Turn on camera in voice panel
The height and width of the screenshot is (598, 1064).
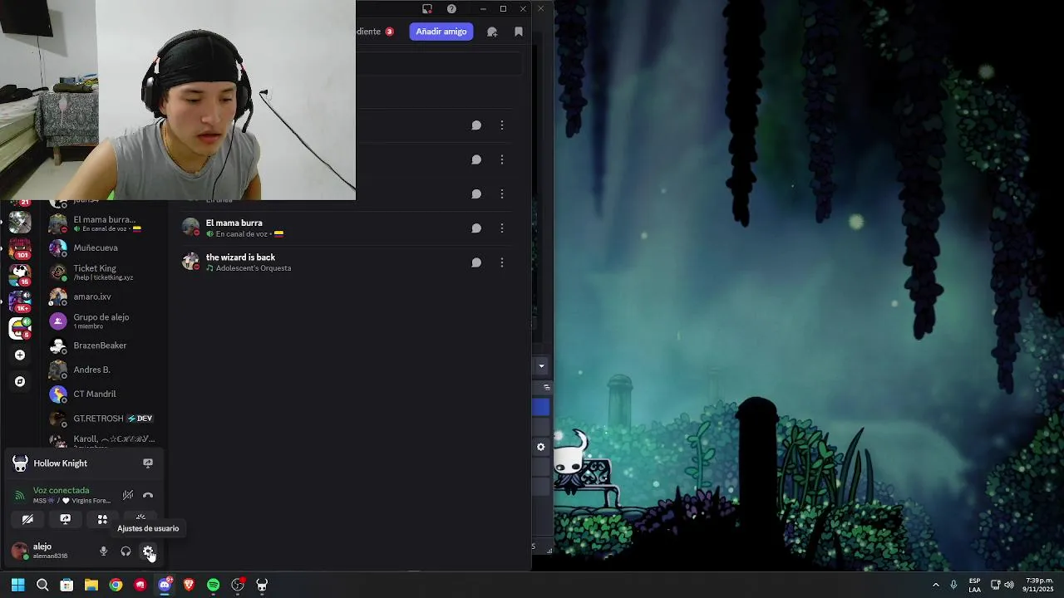pos(27,520)
